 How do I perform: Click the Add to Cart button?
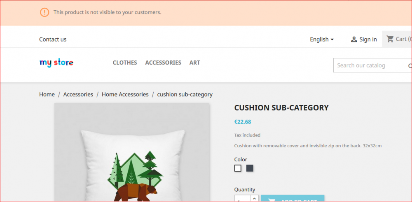(293, 199)
